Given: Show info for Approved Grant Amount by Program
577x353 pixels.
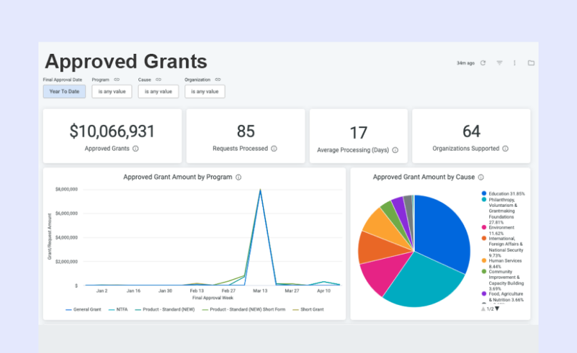Looking at the screenshot, I should click(238, 177).
